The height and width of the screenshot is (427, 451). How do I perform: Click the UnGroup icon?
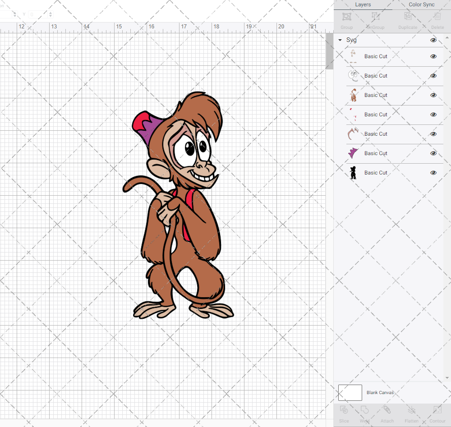(375, 17)
